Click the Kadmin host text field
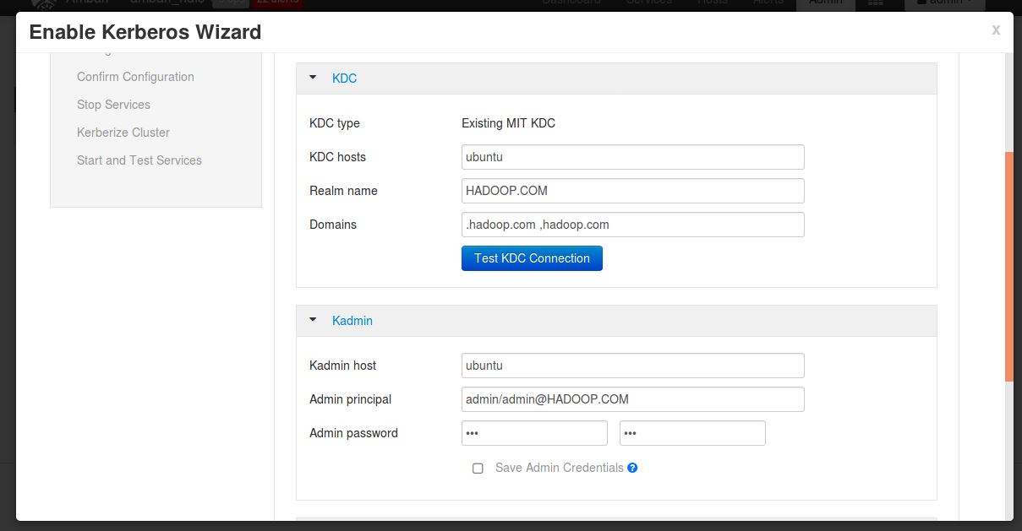 pos(632,366)
